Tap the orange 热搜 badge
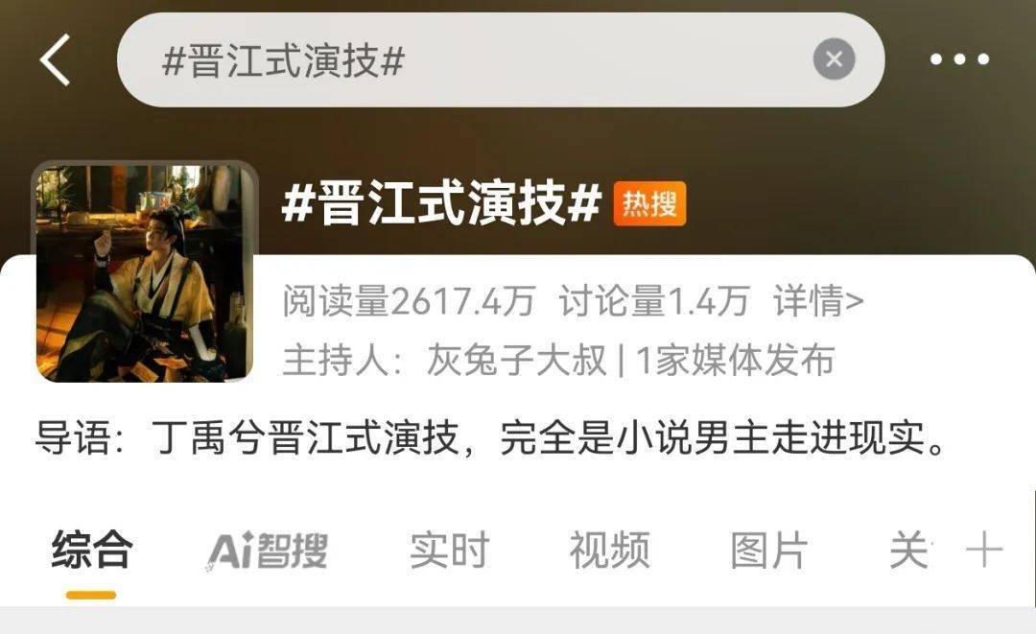 tap(649, 203)
